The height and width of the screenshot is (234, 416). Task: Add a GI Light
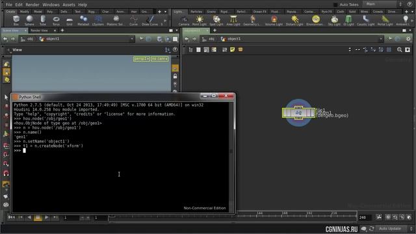(x=348, y=20)
